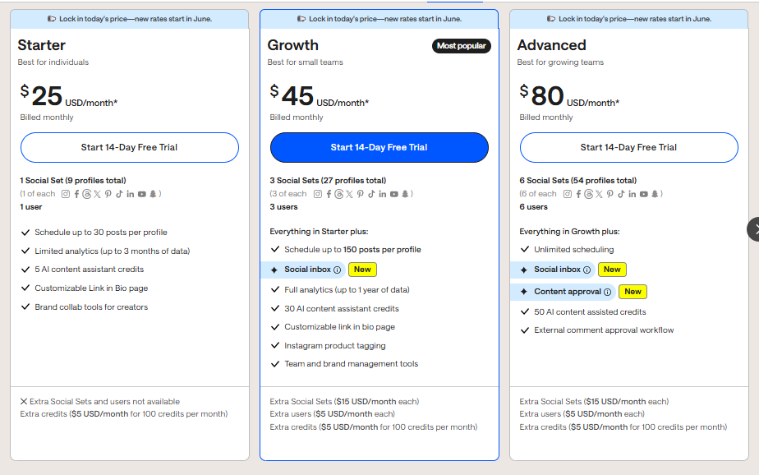Click the Threads icon in the Growth plan
This screenshot has width=759, height=475.
[337, 194]
